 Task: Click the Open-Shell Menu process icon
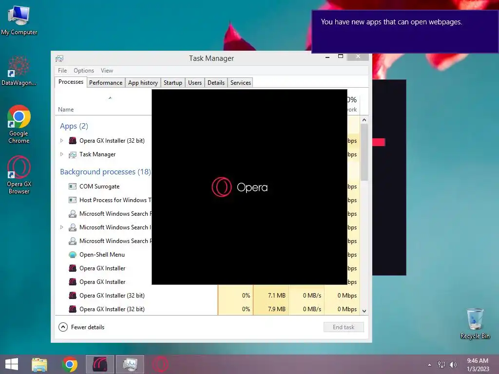[x=73, y=255]
